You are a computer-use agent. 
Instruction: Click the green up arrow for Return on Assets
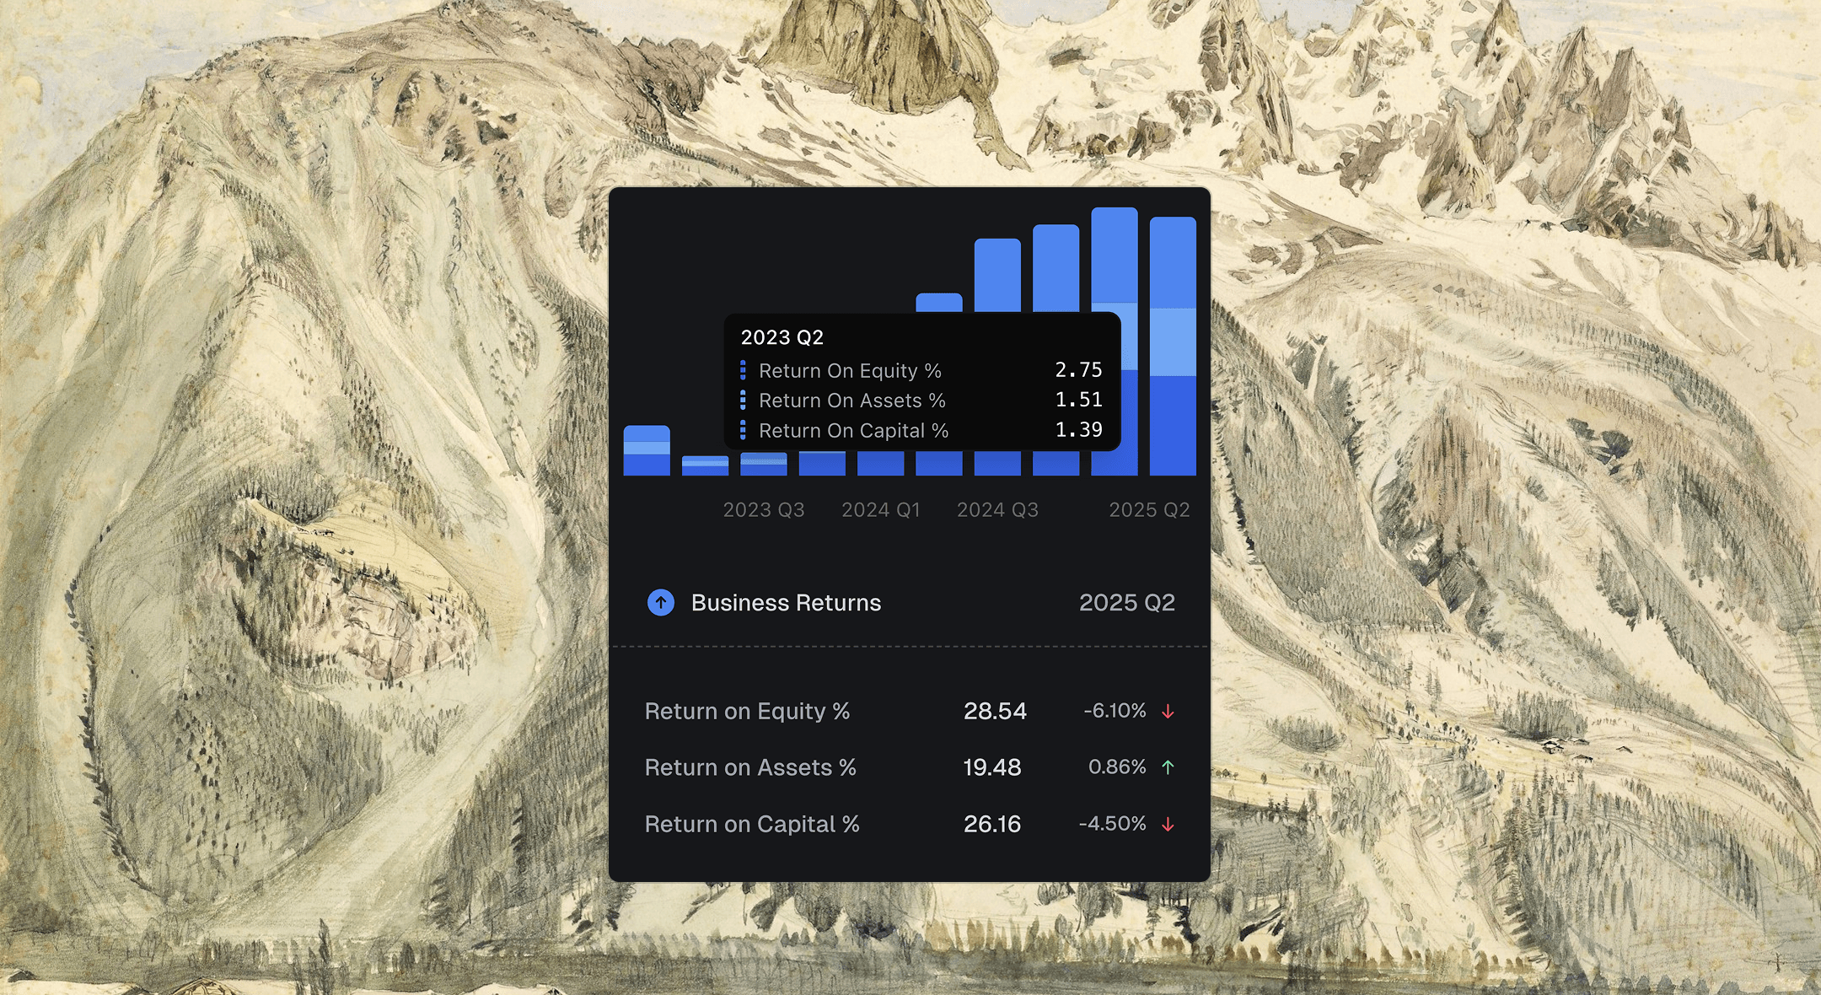1168,767
